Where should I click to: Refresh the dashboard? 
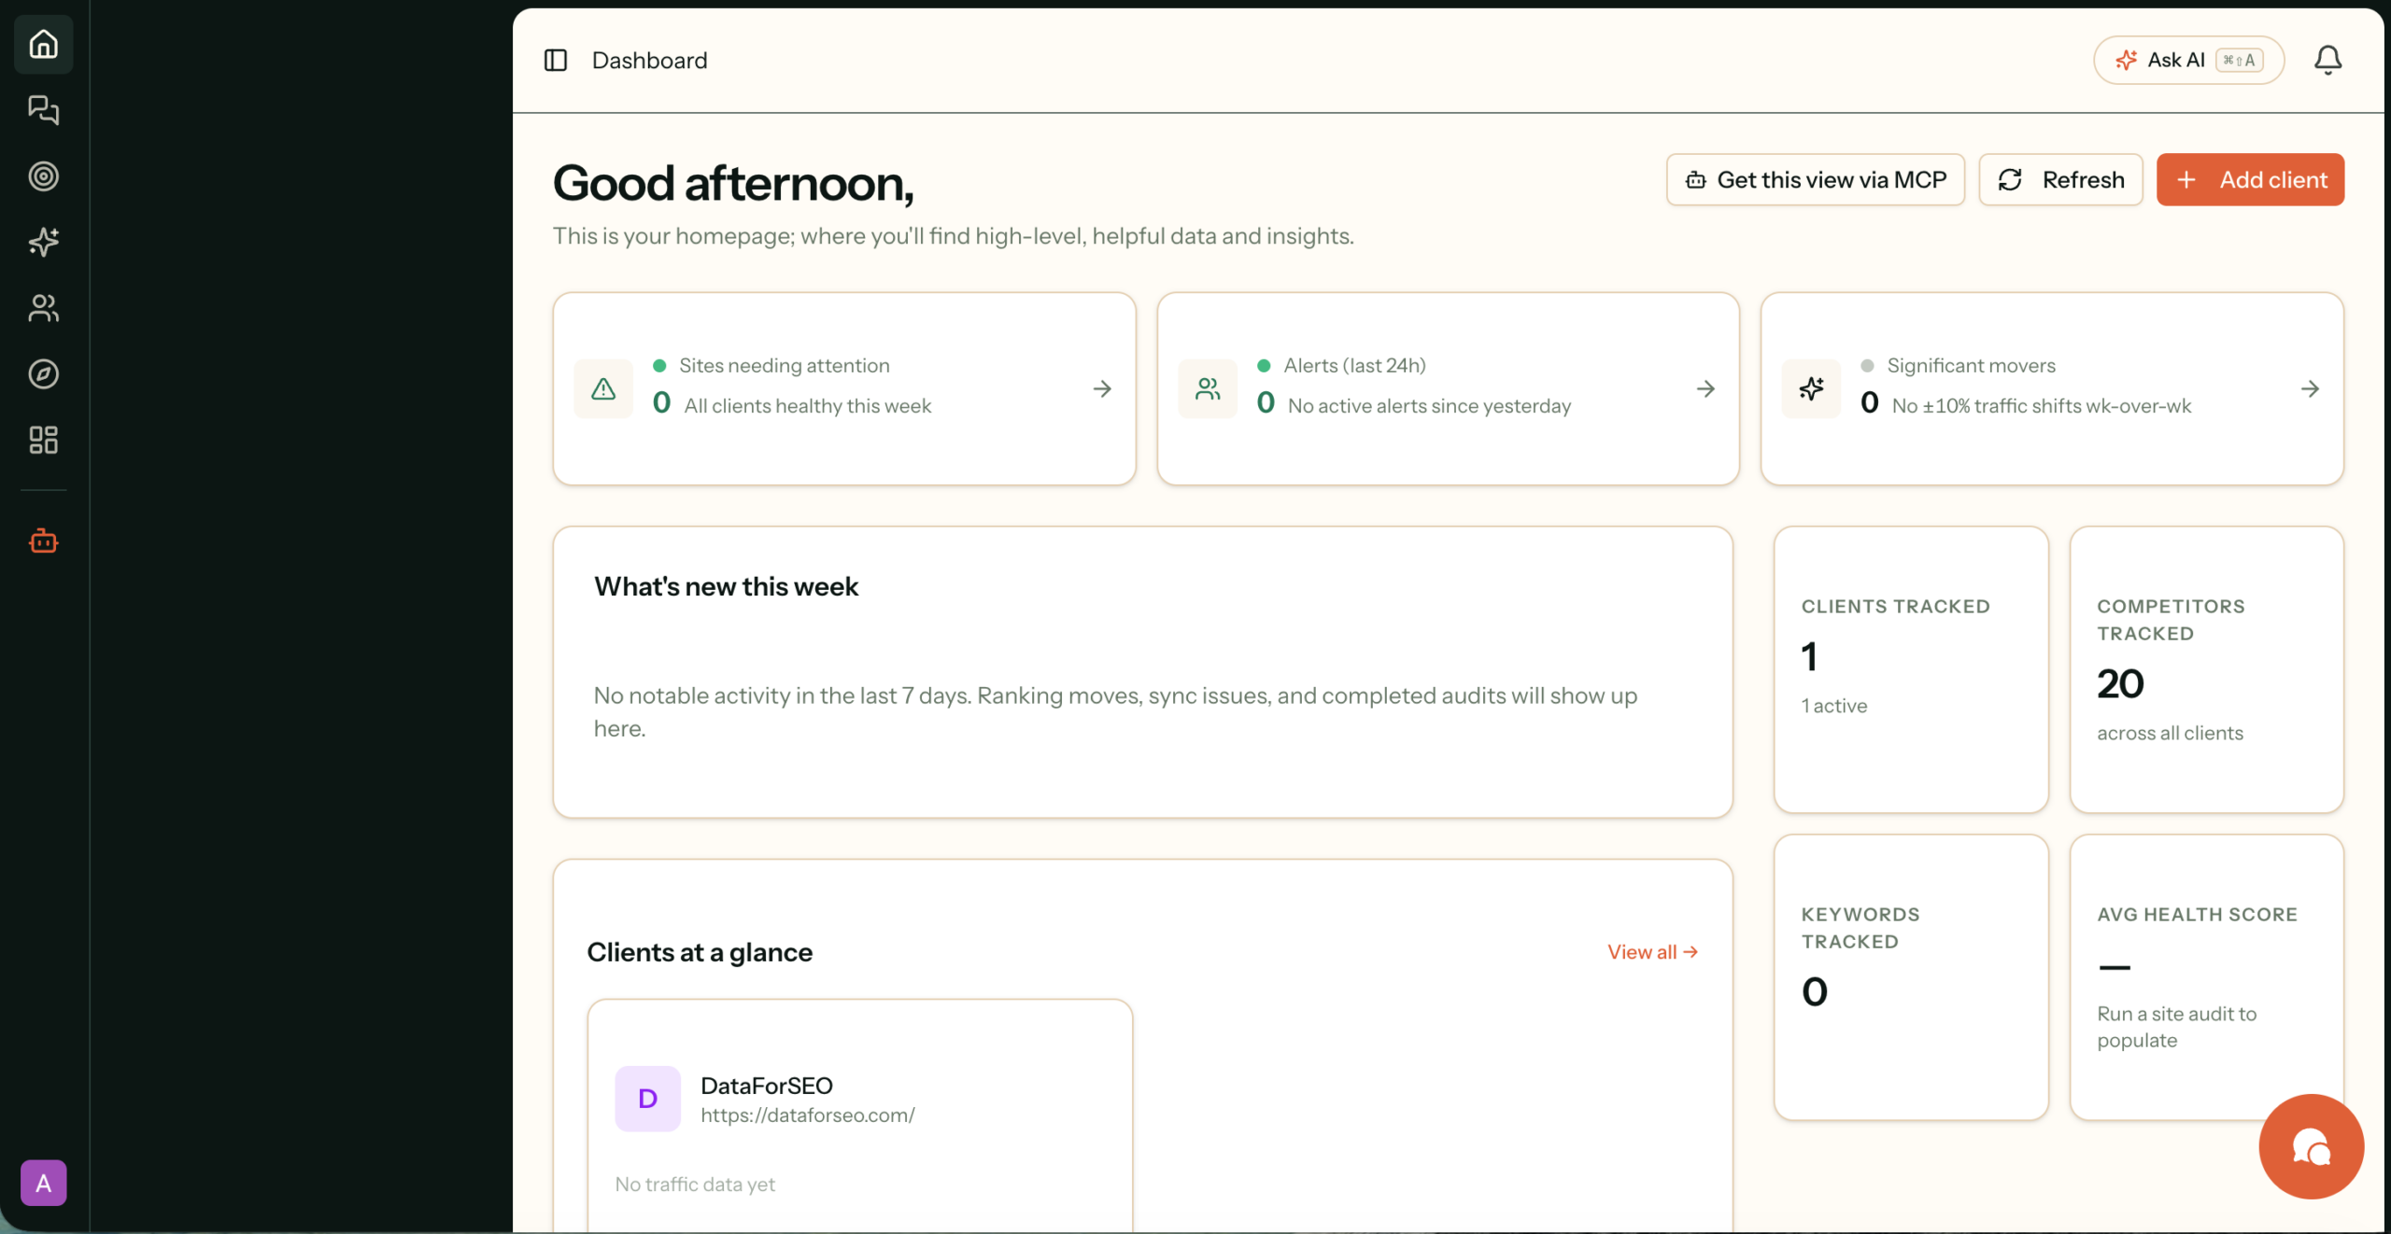2060,179
